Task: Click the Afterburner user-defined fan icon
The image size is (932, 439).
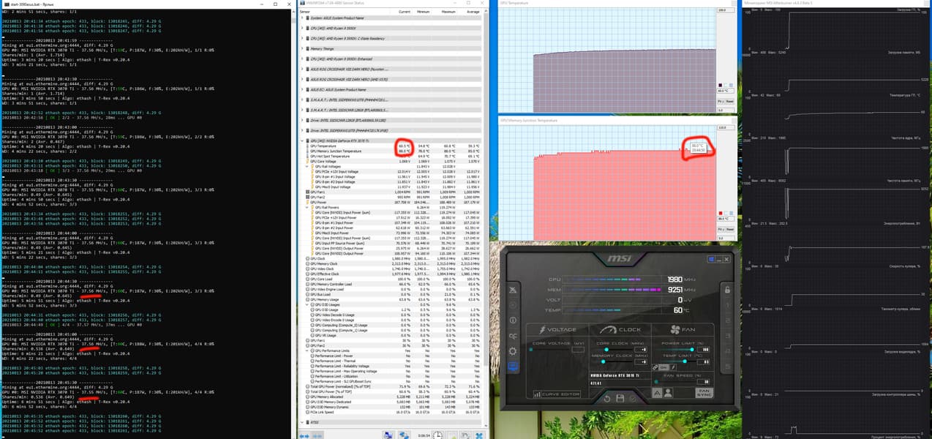Action: (668, 393)
